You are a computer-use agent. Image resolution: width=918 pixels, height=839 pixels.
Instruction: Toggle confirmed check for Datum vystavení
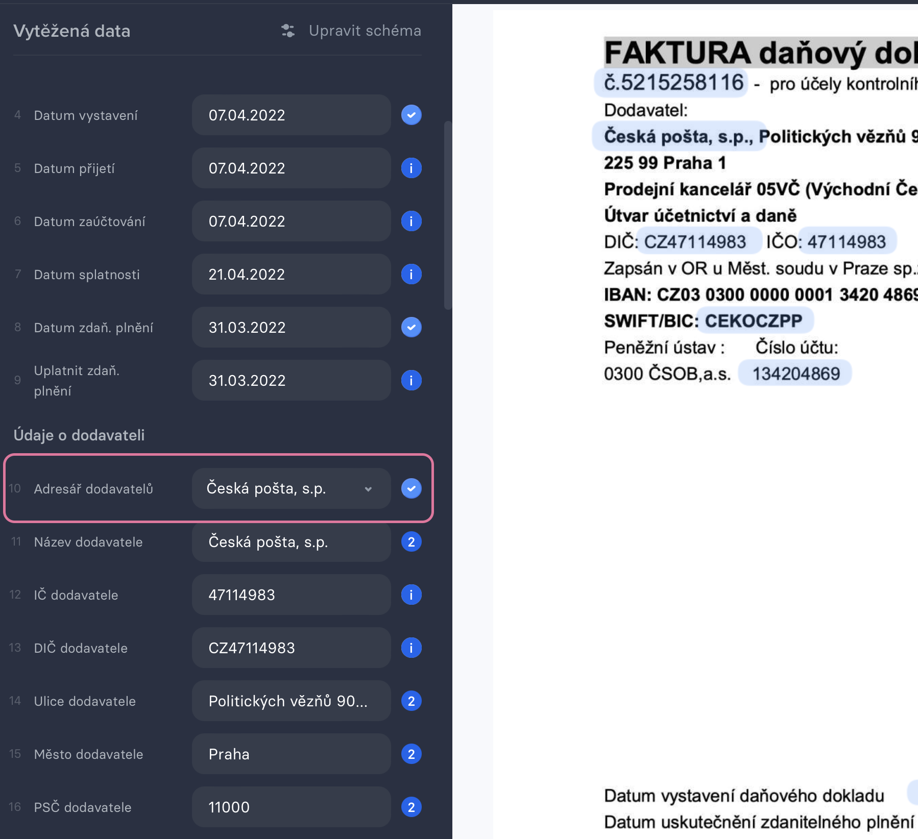click(x=411, y=115)
